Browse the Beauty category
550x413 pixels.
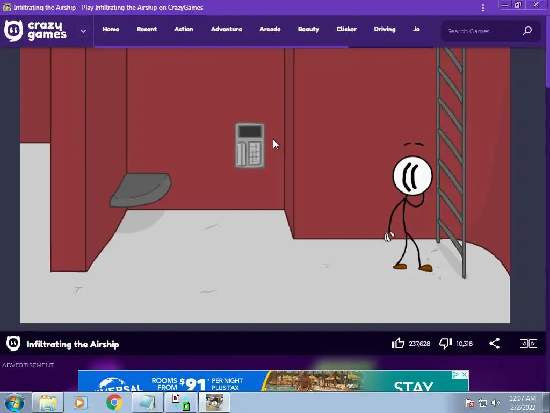[x=308, y=29]
